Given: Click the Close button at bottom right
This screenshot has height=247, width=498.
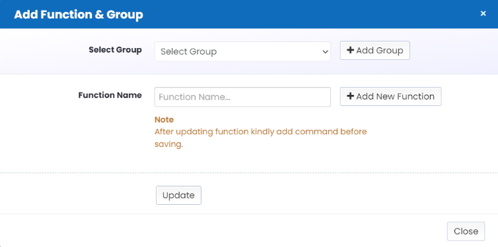Looking at the screenshot, I should click(x=466, y=231).
